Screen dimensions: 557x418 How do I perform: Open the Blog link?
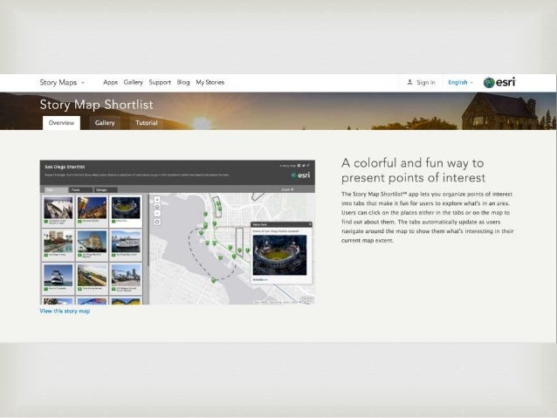pos(183,82)
